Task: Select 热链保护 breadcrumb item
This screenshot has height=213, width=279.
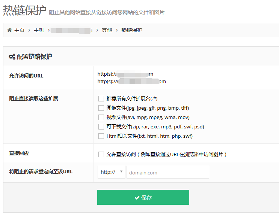Action: click(132, 30)
